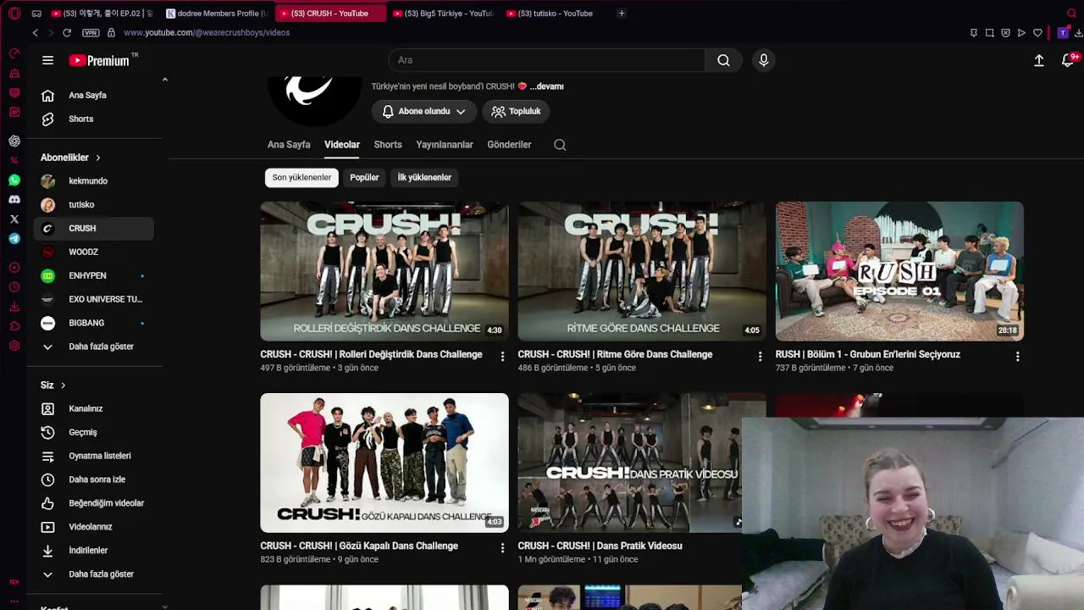Expand channel description with '...devamı'
This screenshot has width=1084, height=610.
tap(547, 86)
